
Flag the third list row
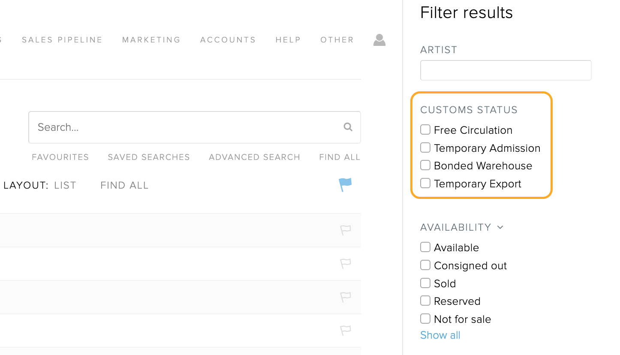(x=346, y=297)
